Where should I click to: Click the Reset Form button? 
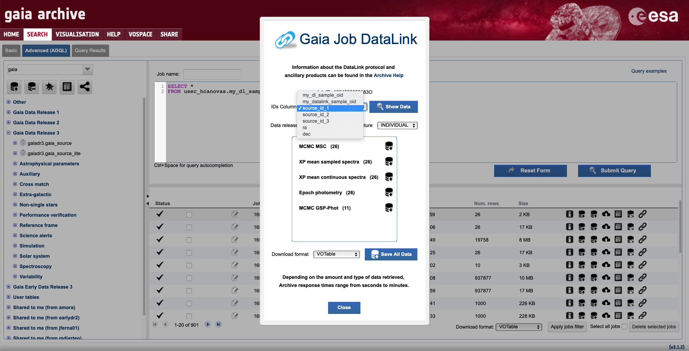(530, 171)
